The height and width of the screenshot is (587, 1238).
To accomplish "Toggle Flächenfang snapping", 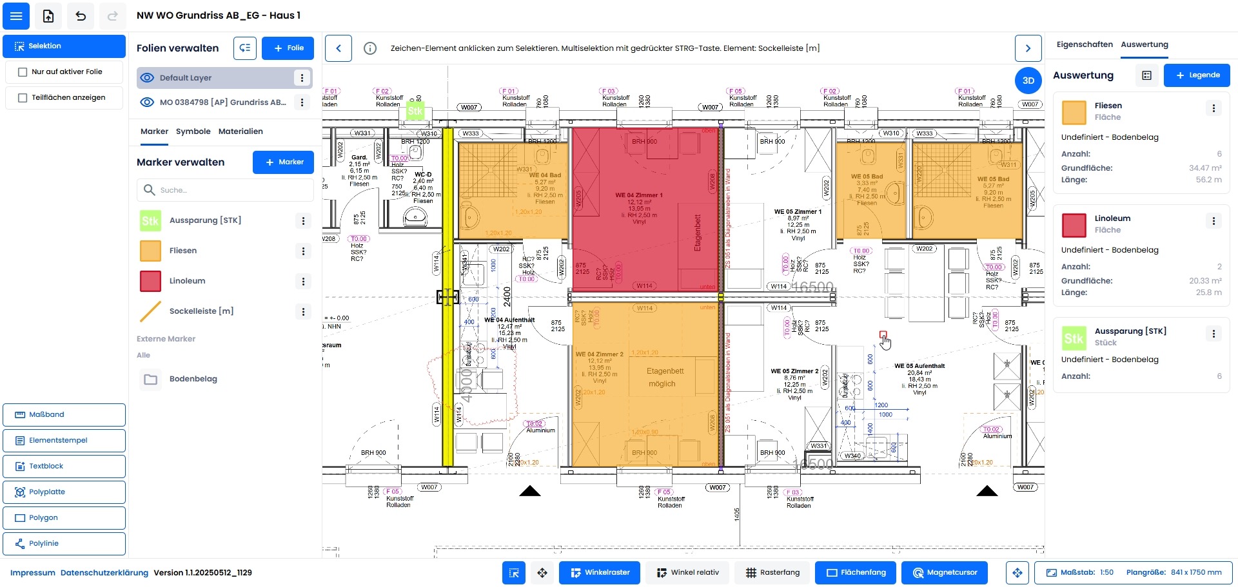I will (x=856, y=573).
